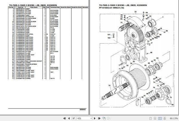Click the 'M8X16' technical data cell
This screenshot has width=179, height=121.
pos(53,61)
